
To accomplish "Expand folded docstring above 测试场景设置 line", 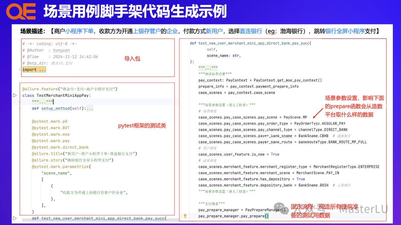I will point(208,68).
